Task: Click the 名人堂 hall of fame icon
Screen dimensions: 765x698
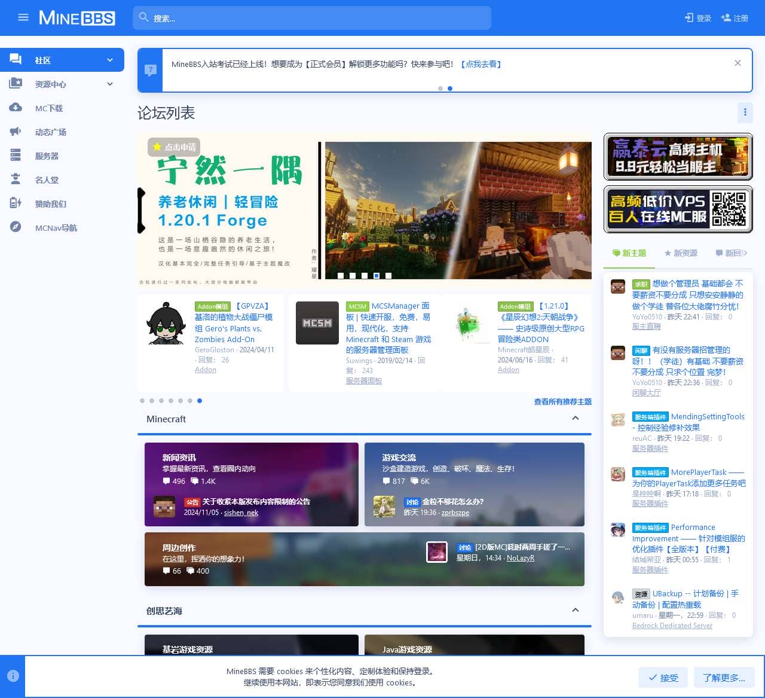Action: pos(16,179)
